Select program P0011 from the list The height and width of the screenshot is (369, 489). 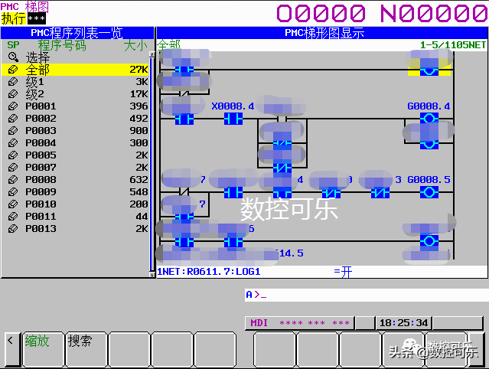coord(41,217)
